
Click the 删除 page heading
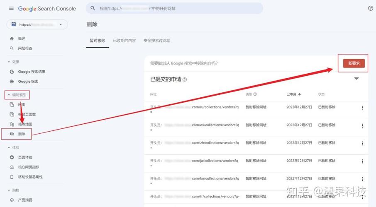[x=92, y=24]
